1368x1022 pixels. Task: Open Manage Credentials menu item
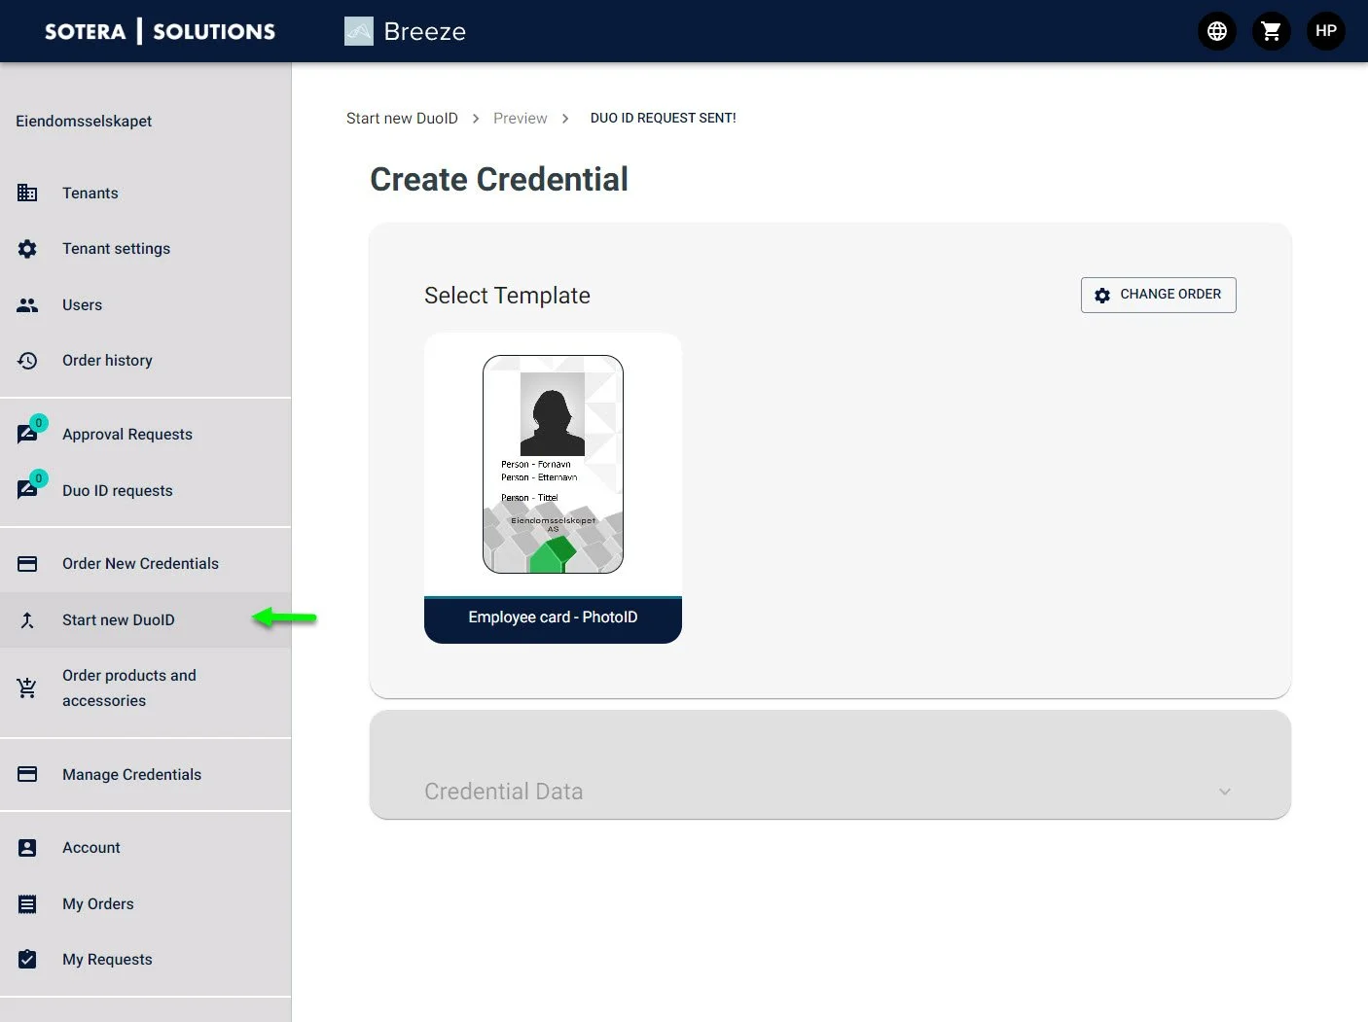pos(146,774)
